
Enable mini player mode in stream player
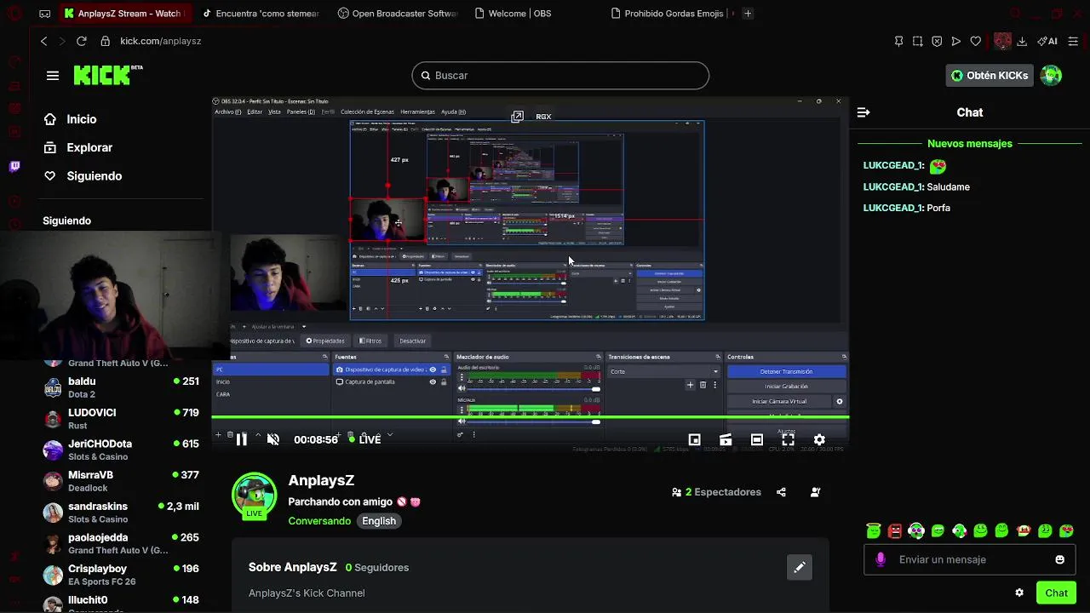coord(695,439)
